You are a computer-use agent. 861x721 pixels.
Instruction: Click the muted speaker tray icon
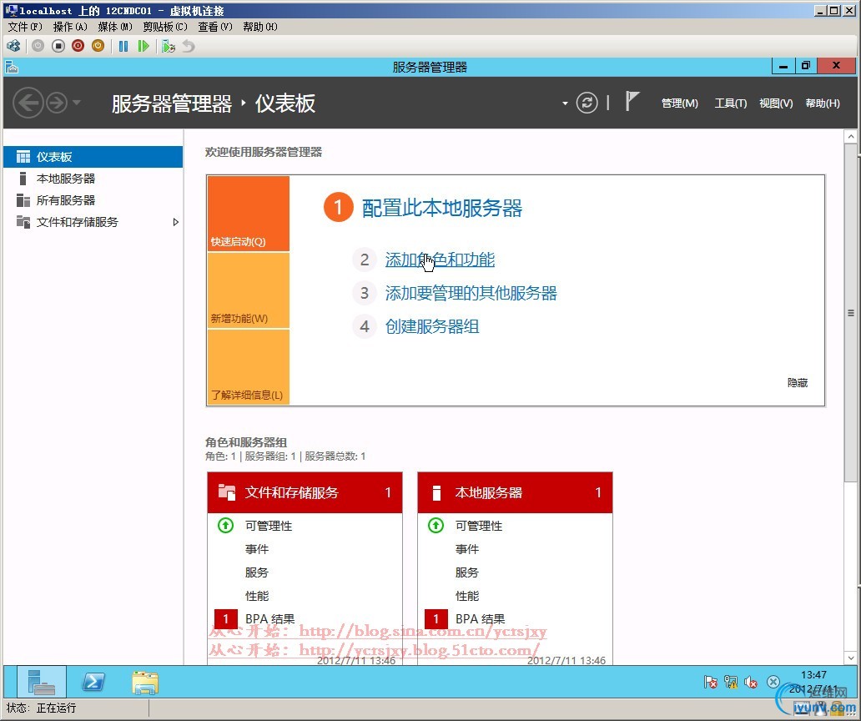click(x=751, y=682)
